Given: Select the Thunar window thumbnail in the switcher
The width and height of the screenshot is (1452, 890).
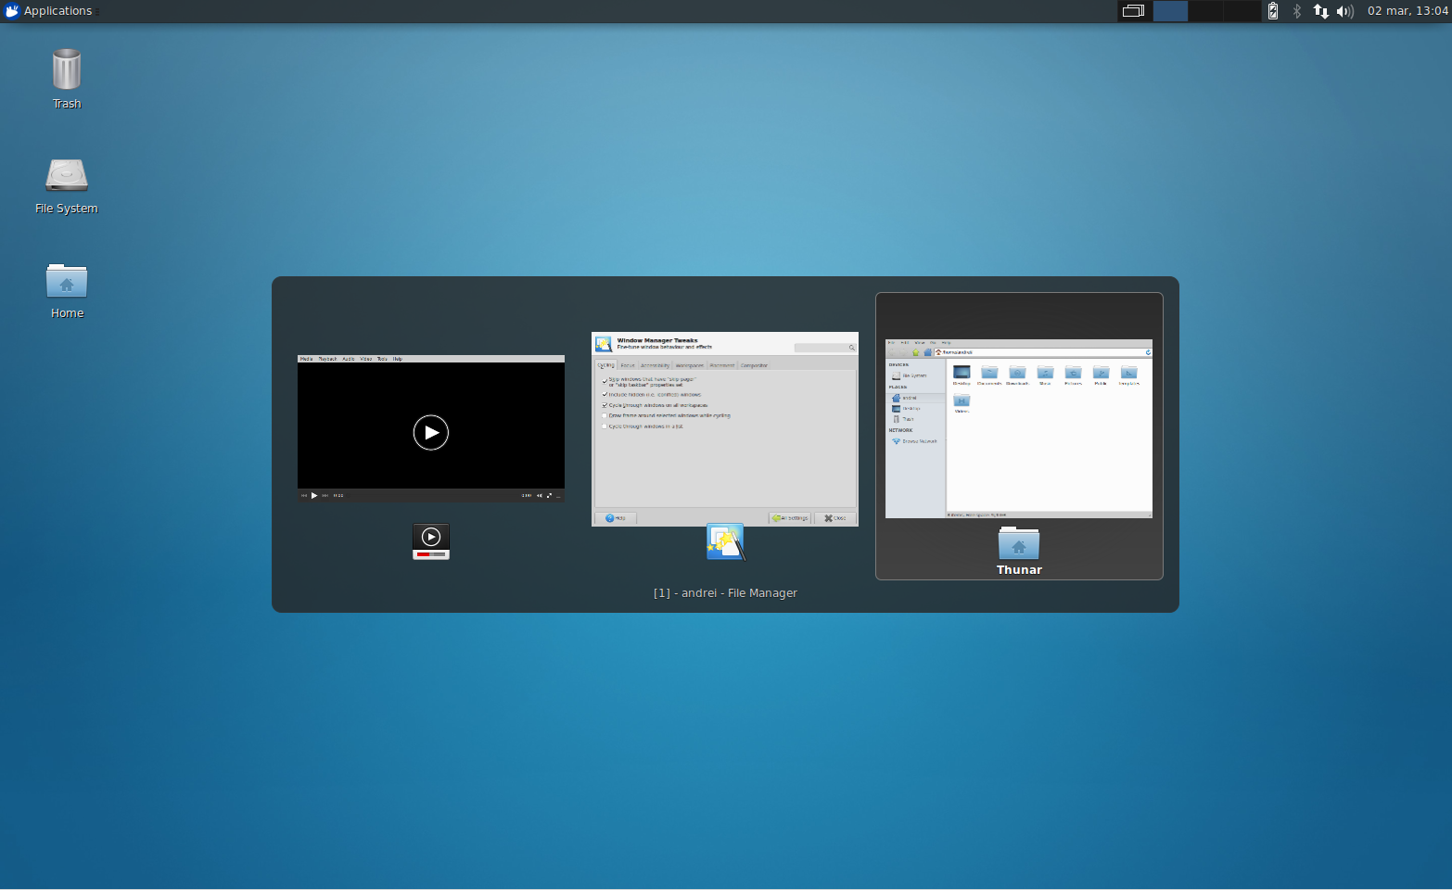Looking at the screenshot, I should coord(1018,429).
